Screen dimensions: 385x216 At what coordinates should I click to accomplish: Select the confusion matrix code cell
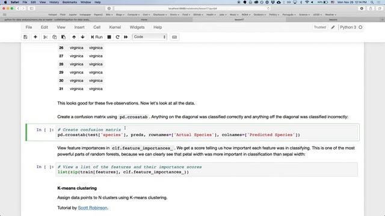(207, 132)
